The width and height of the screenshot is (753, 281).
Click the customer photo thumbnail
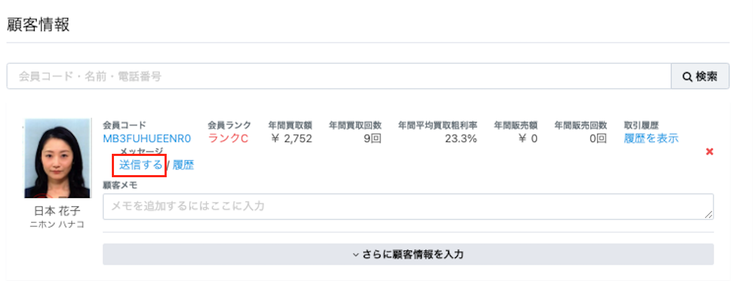tap(58, 158)
